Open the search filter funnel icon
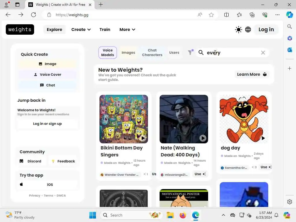Screen dimensions: 296x222 click(191, 52)
